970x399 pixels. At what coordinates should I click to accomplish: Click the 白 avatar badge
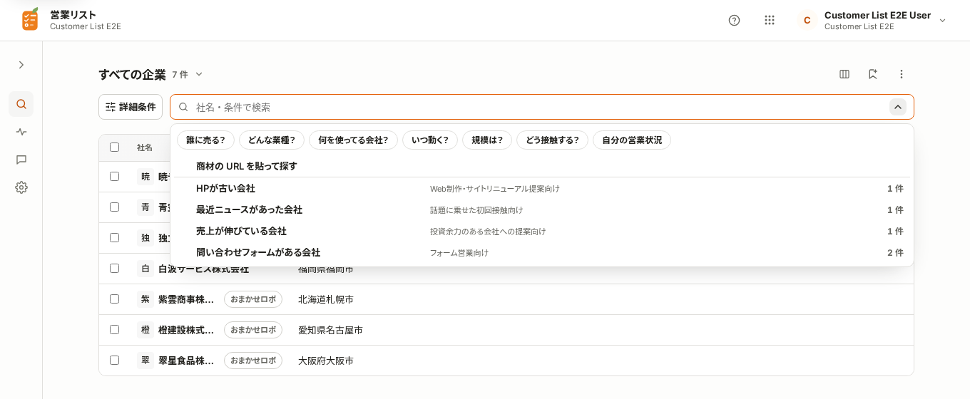(145, 269)
